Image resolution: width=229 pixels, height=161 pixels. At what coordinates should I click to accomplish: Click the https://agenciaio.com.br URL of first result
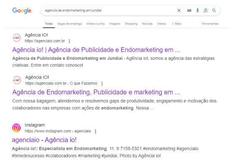(x=45, y=41)
